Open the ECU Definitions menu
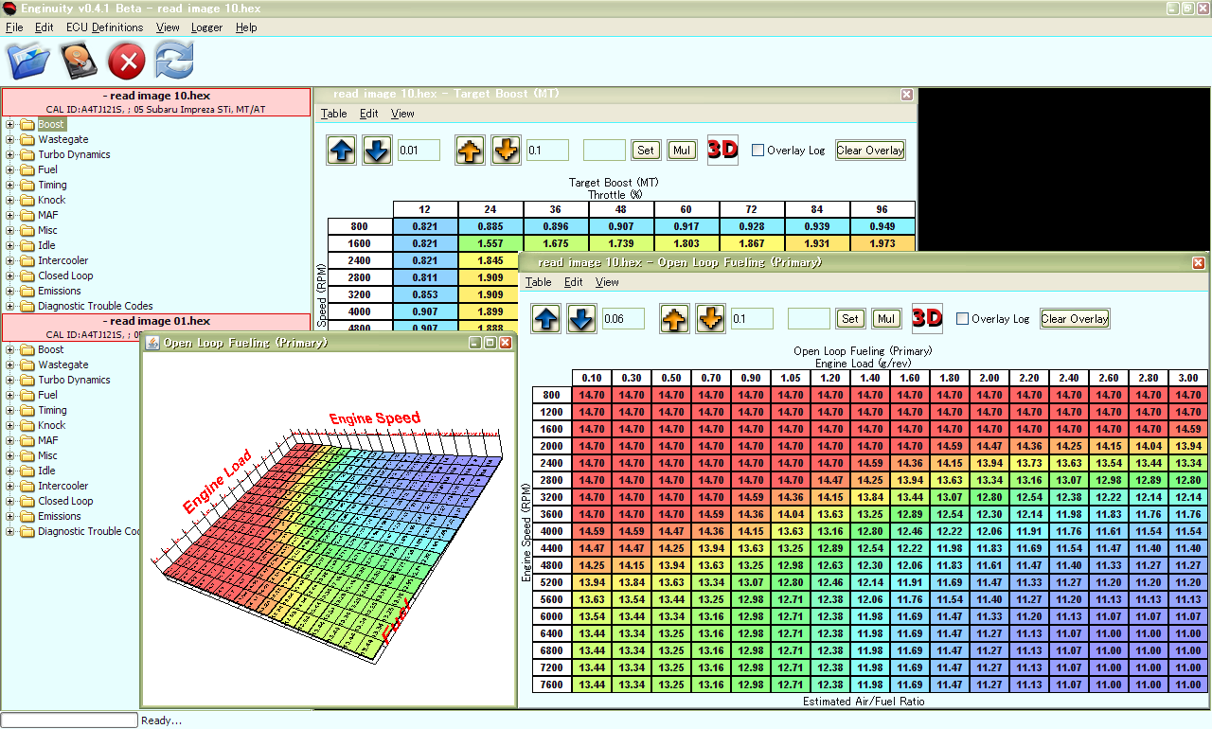Viewport: 1212px width, 729px height. [104, 27]
